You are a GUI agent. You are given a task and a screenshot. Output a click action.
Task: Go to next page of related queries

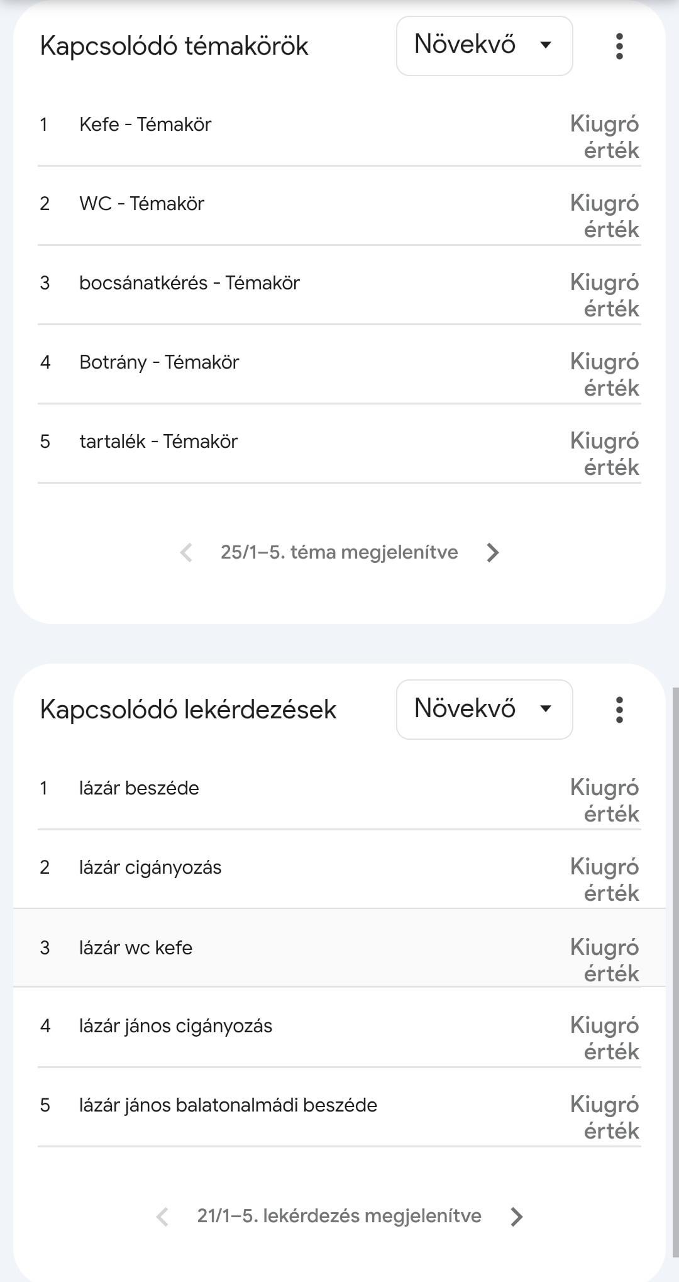point(517,1217)
